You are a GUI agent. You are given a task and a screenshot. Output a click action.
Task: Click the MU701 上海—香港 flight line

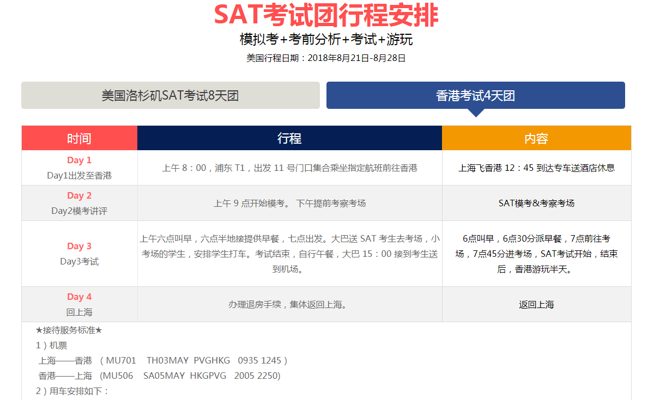(162, 360)
